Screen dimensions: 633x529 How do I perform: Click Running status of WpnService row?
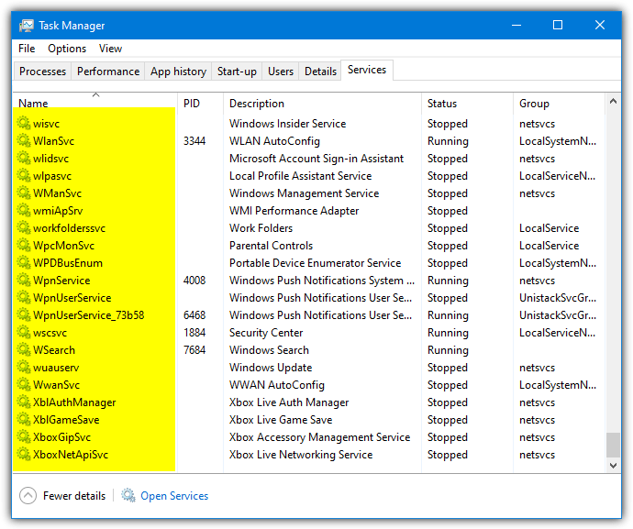(448, 281)
